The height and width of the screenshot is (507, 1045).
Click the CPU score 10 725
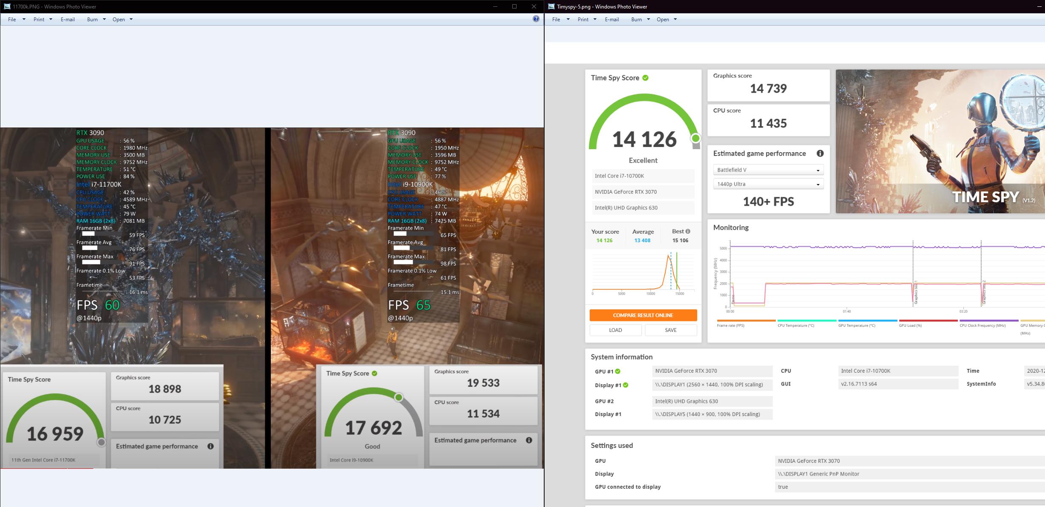coord(165,420)
